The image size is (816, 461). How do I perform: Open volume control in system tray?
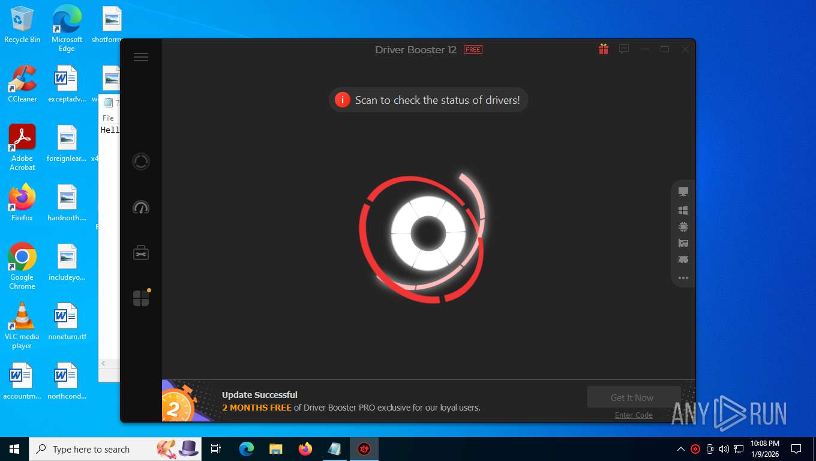[724, 449]
